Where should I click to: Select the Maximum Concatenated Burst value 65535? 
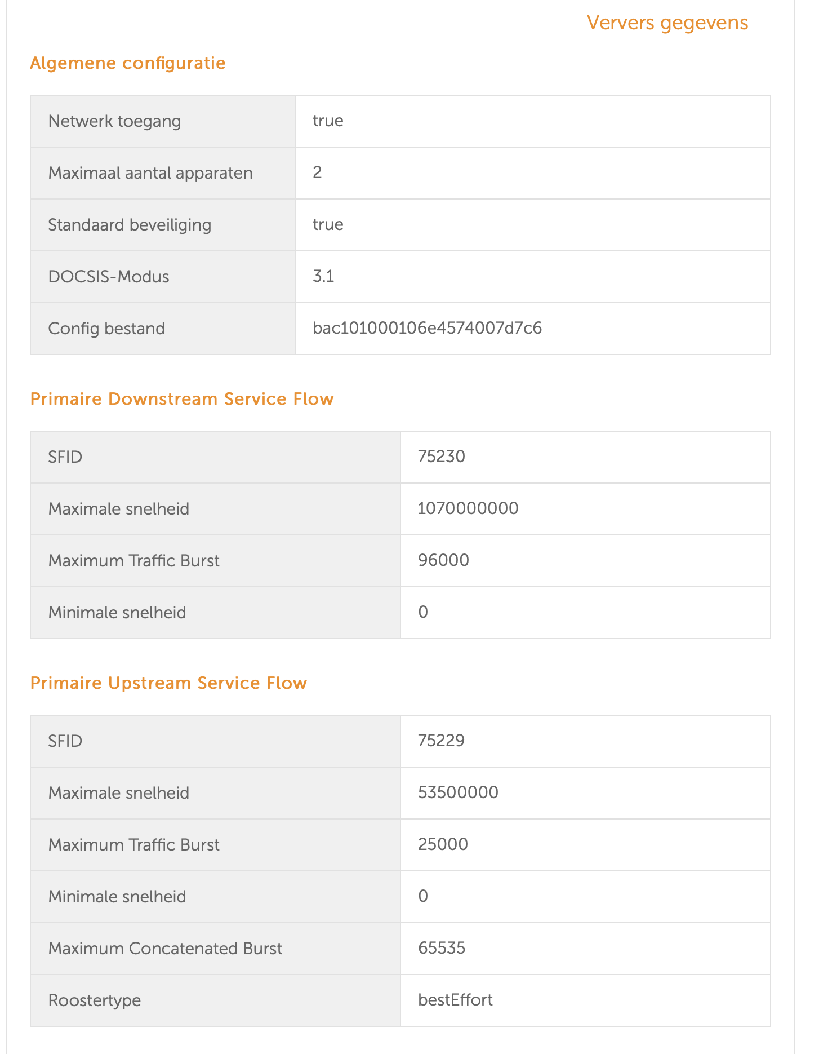(x=442, y=948)
